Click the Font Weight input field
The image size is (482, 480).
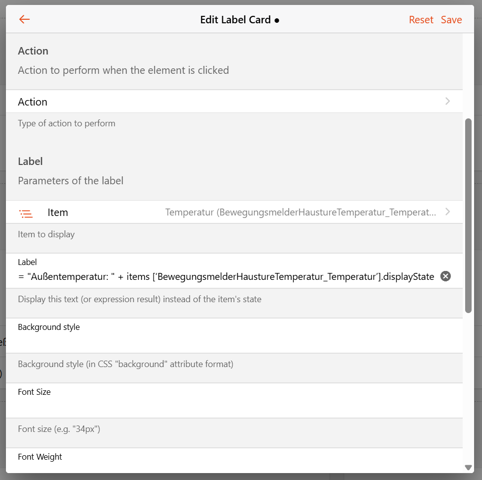click(x=233, y=467)
